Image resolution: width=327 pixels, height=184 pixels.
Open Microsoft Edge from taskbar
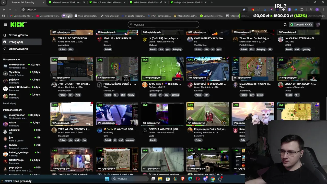click(x=190, y=179)
